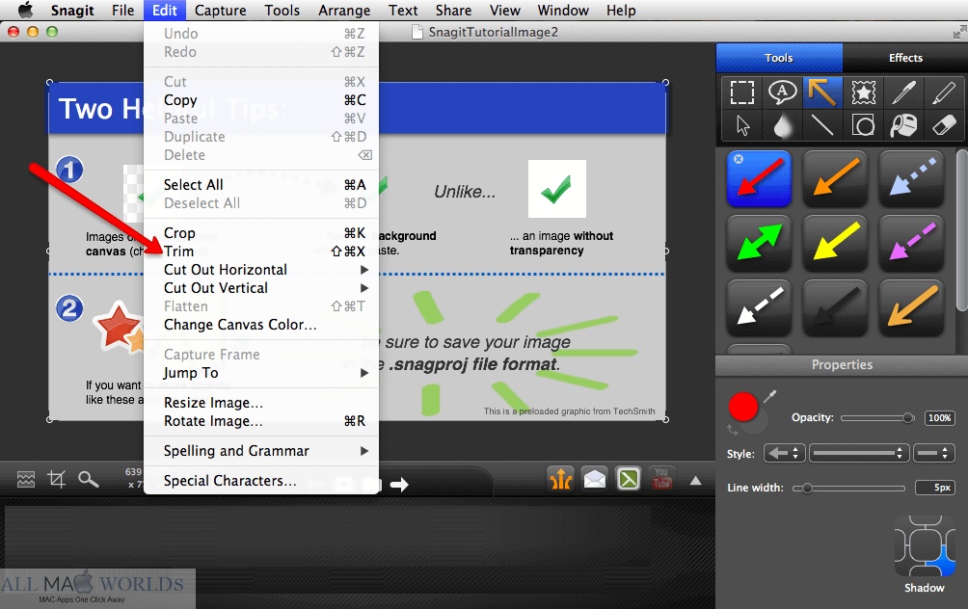Select the pointer Move tool
The height and width of the screenshot is (609, 968).
742,126
